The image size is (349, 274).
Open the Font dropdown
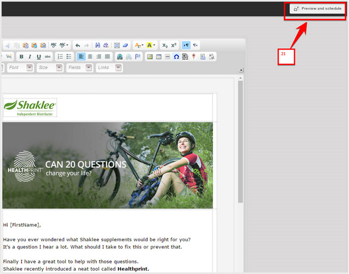pyautogui.click(x=20, y=68)
